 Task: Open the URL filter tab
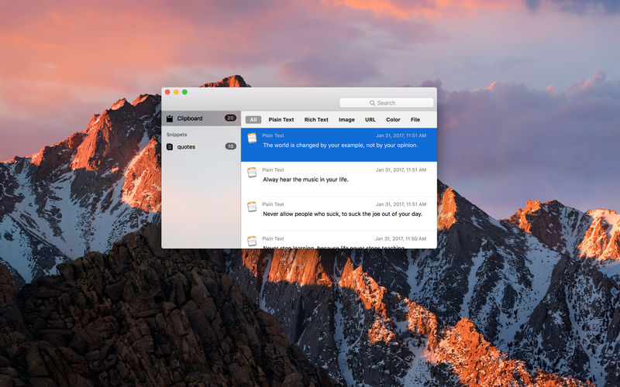[370, 120]
